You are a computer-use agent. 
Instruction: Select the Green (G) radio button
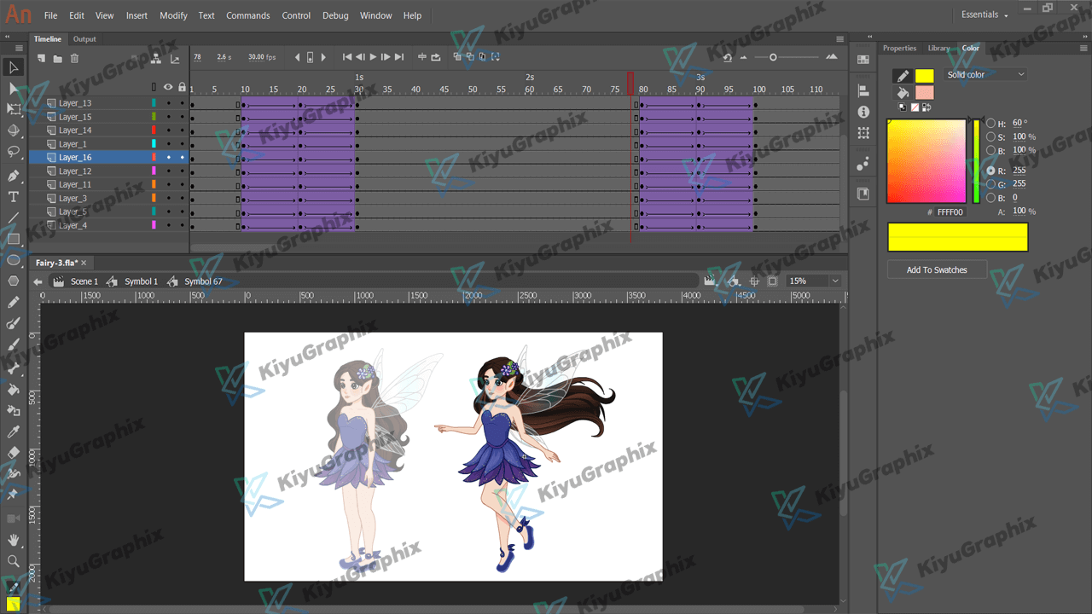990,184
